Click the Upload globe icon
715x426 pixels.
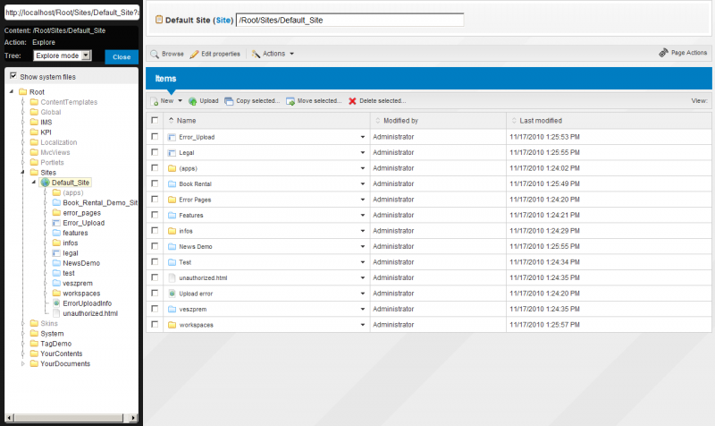[193, 101]
